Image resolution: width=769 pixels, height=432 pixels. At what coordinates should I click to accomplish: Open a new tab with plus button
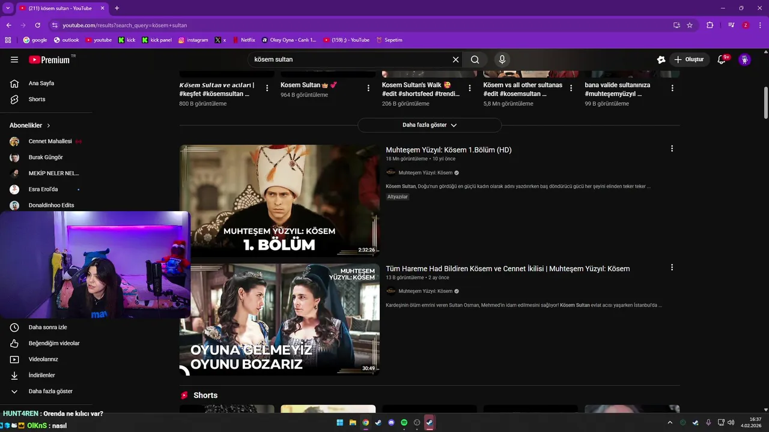point(117,8)
